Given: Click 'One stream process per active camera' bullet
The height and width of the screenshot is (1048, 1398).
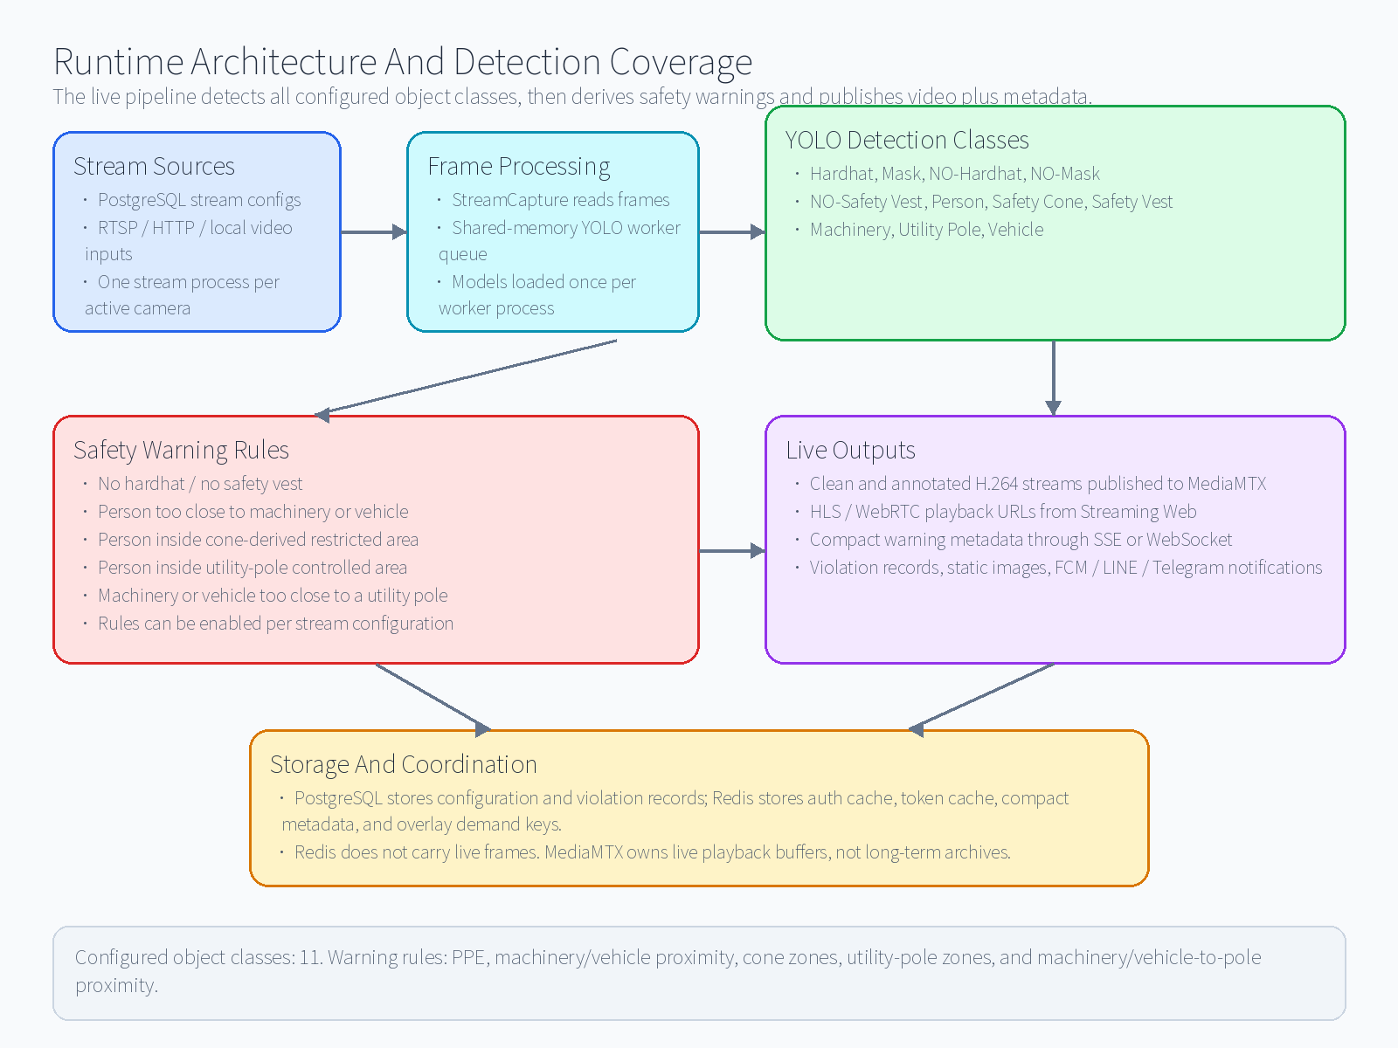Looking at the screenshot, I should pos(182,294).
